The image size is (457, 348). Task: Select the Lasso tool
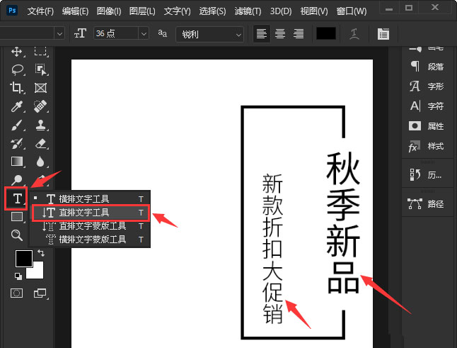[17, 69]
